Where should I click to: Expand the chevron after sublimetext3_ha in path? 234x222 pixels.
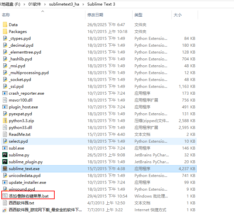click(x=83, y=4)
